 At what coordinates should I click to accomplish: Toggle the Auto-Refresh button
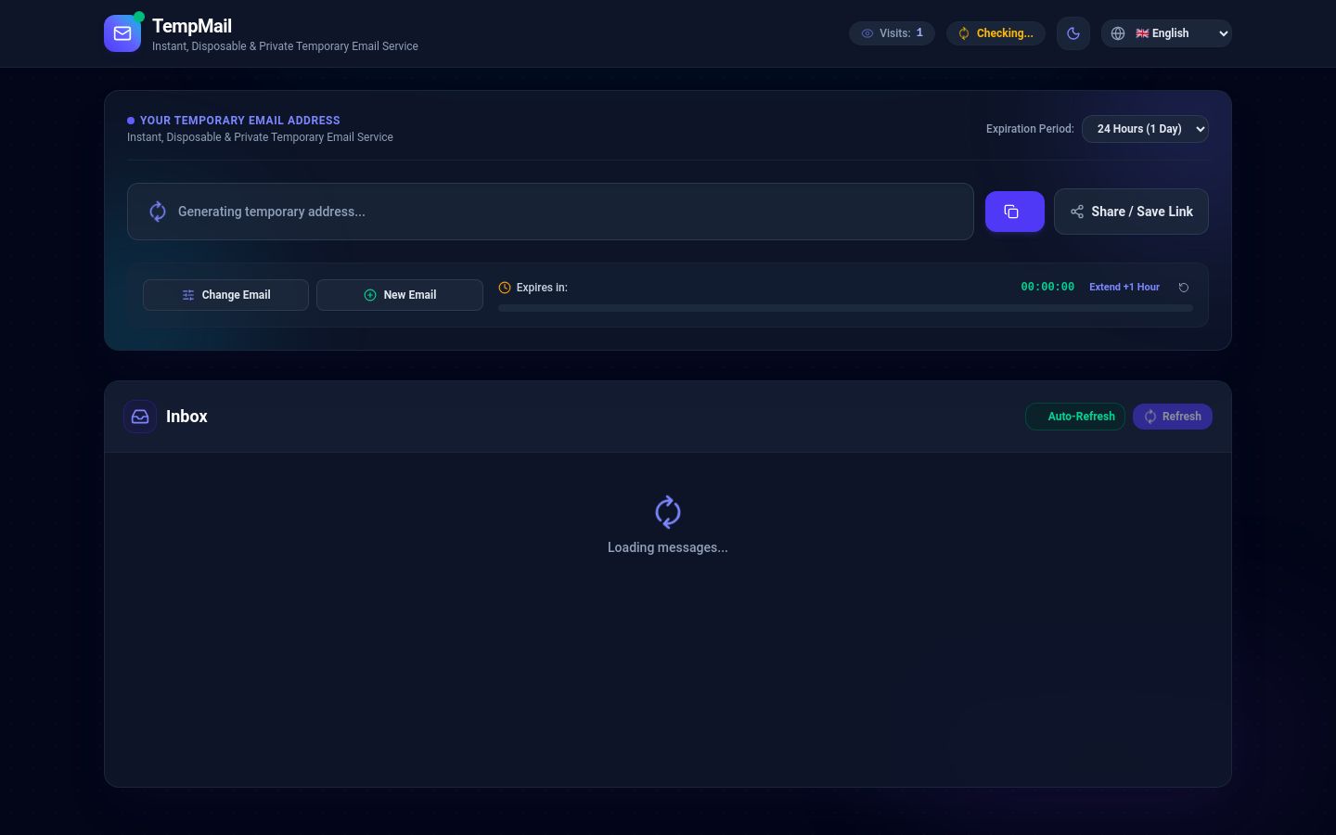click(1075, 417)
